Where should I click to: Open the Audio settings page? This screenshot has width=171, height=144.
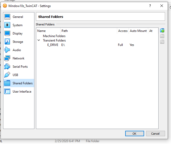[19, 50]
